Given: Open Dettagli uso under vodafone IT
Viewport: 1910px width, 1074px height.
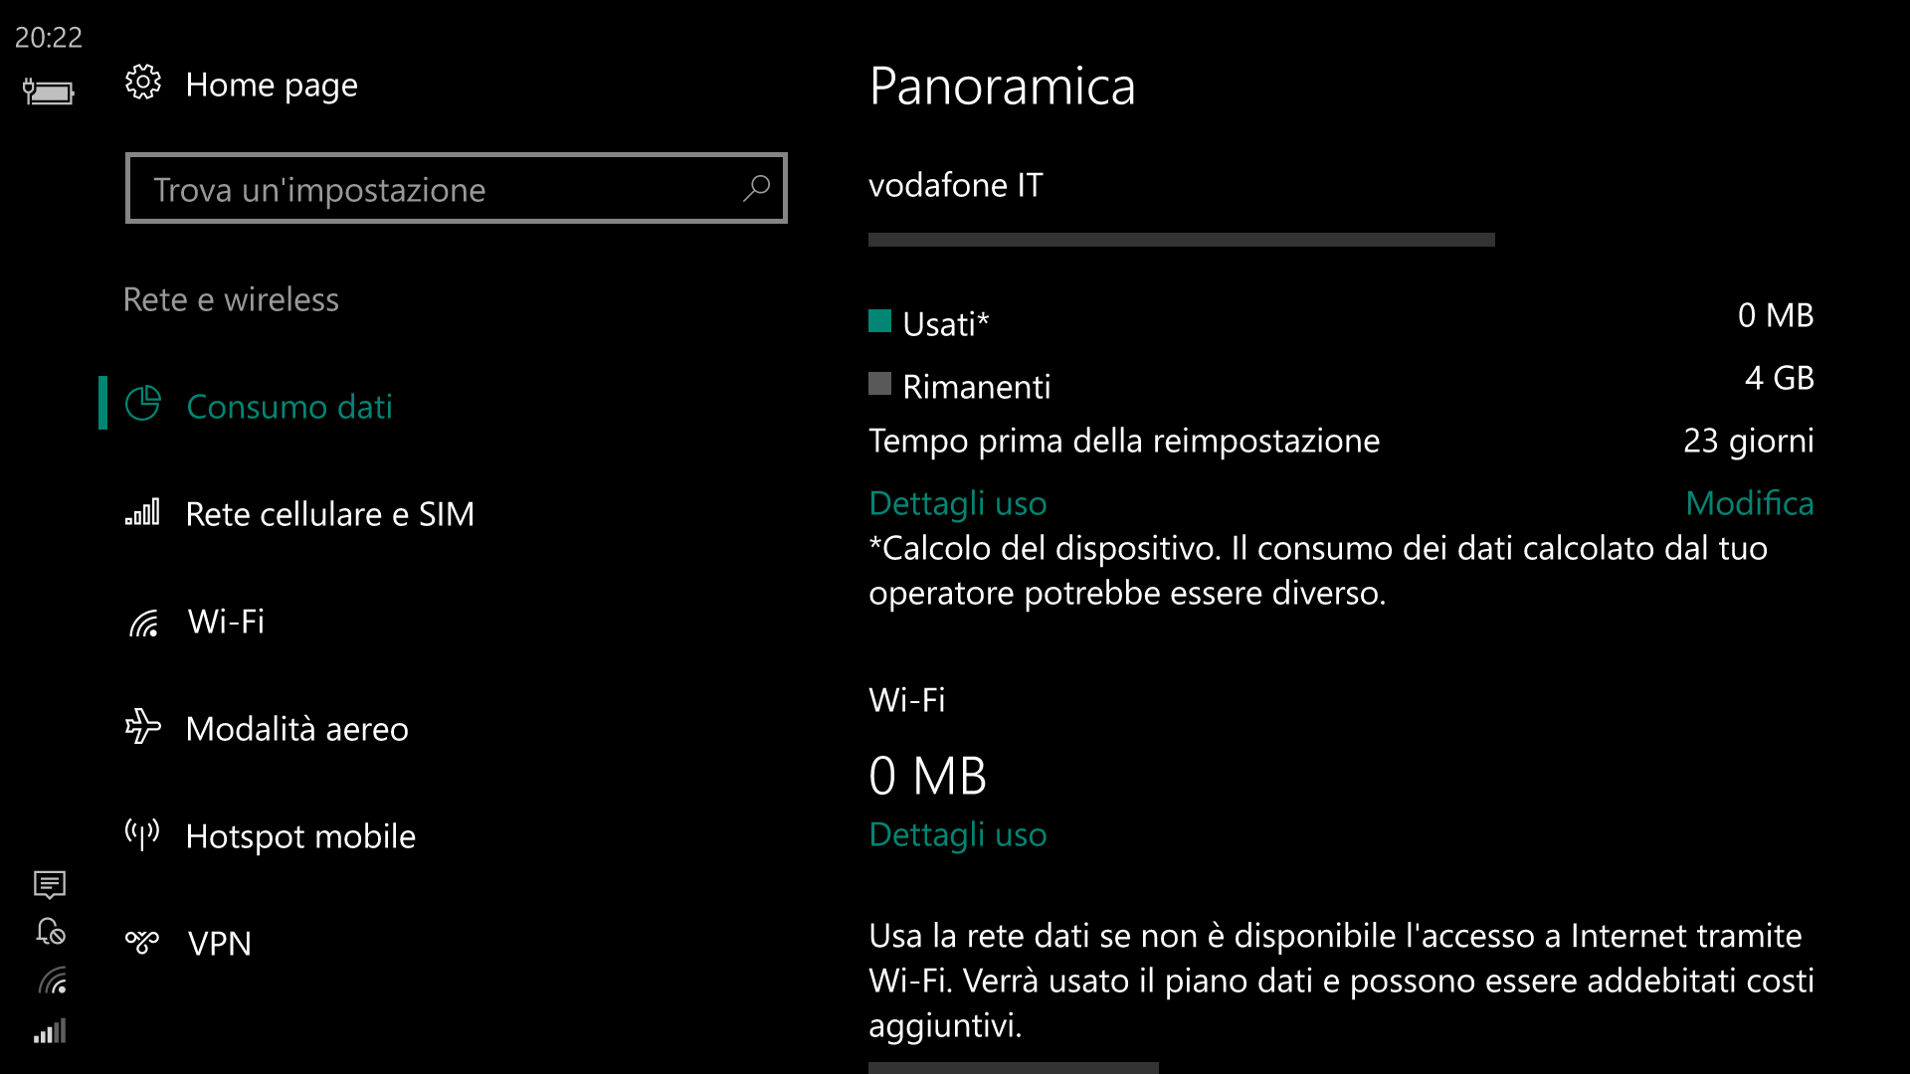Looking at the screenshot, I should pos(958,503).
